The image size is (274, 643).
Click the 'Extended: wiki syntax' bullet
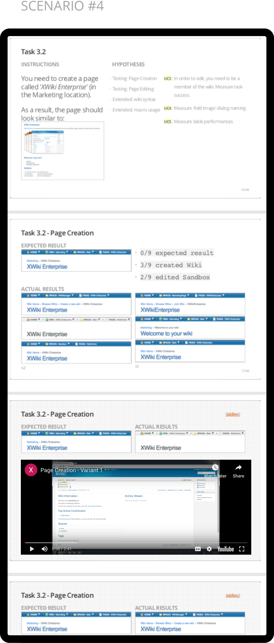[x=134, y=99]
